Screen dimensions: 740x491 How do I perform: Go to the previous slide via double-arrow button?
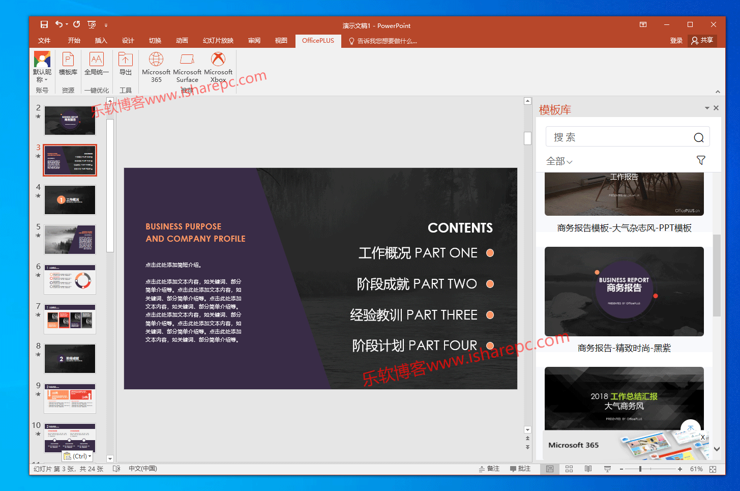(x=527, y=438)
